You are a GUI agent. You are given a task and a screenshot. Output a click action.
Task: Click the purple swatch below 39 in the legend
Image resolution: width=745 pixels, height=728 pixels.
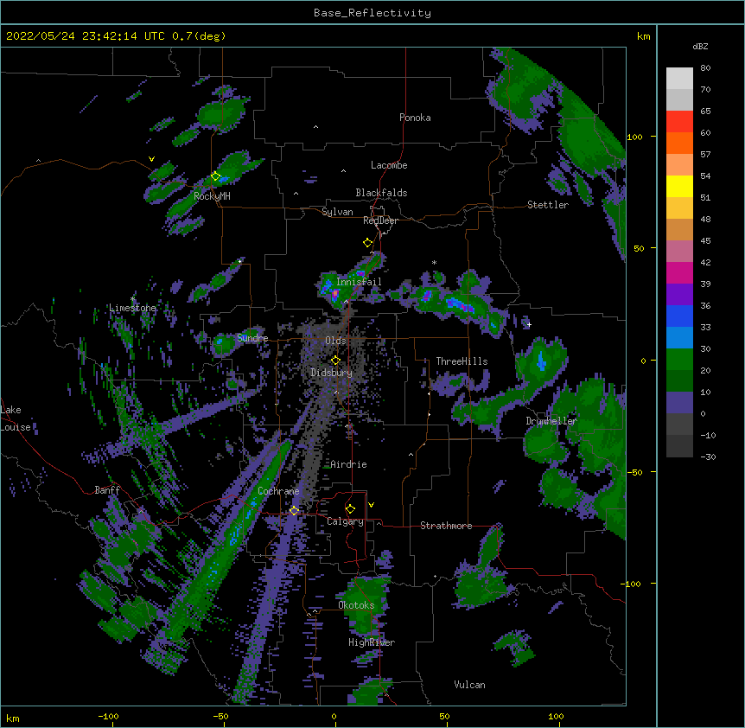(x=679, y=295)
